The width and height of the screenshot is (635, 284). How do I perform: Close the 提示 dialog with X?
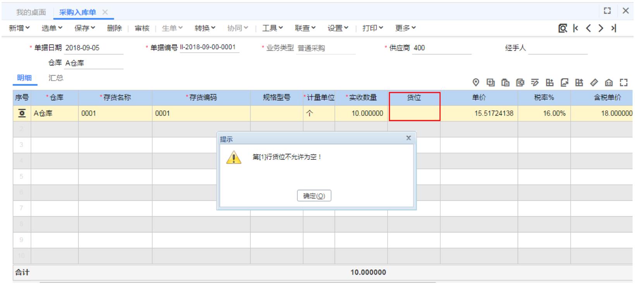pos(408,138)
